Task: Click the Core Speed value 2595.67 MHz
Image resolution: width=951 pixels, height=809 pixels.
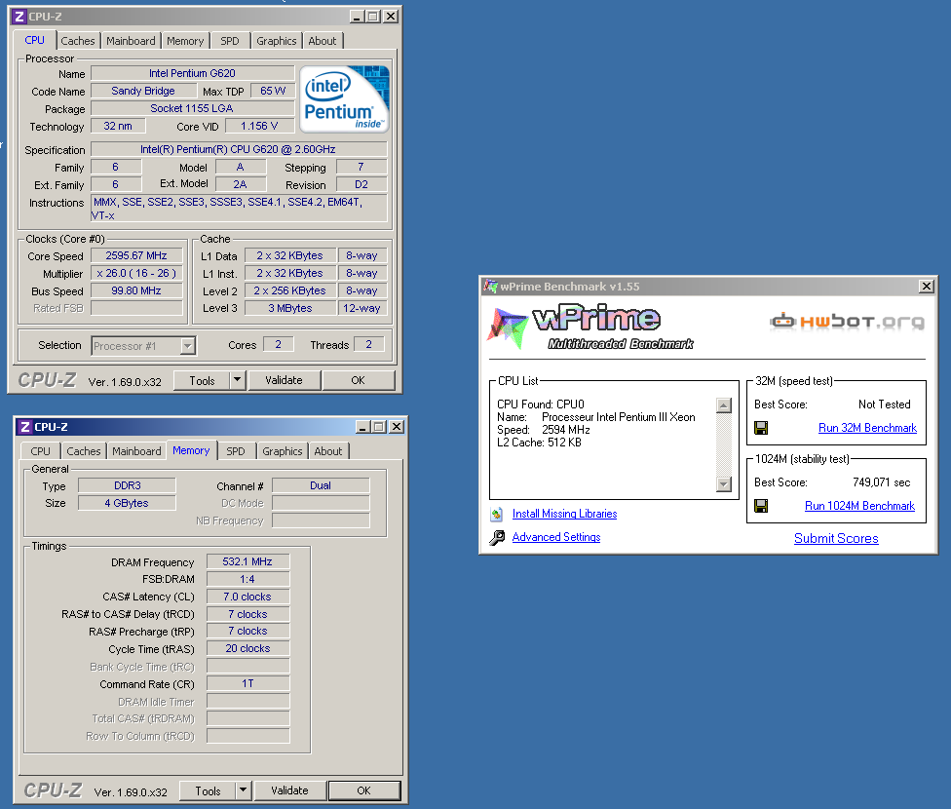Action: click(x=136, y=255)
